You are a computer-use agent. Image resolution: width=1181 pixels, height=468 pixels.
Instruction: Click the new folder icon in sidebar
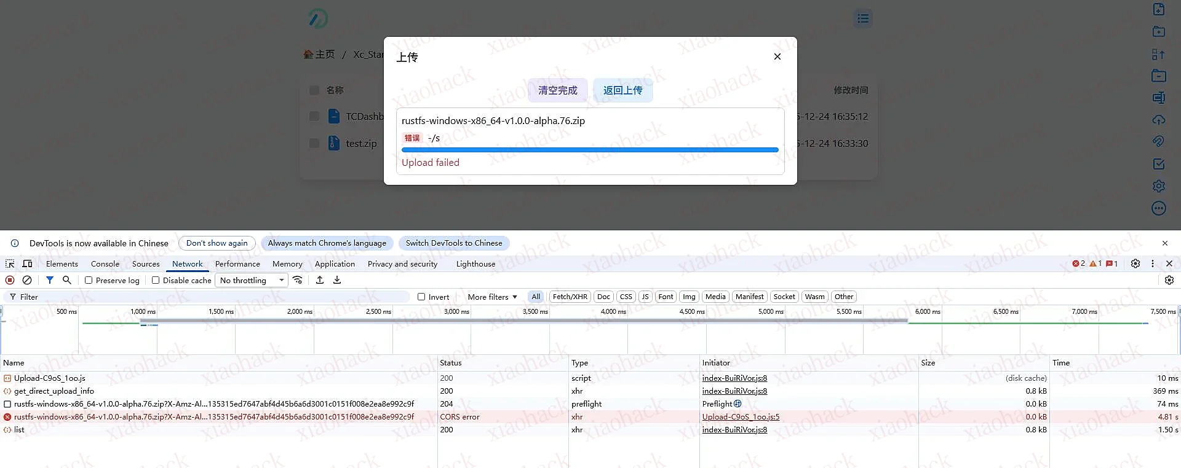coord(1159,31)
